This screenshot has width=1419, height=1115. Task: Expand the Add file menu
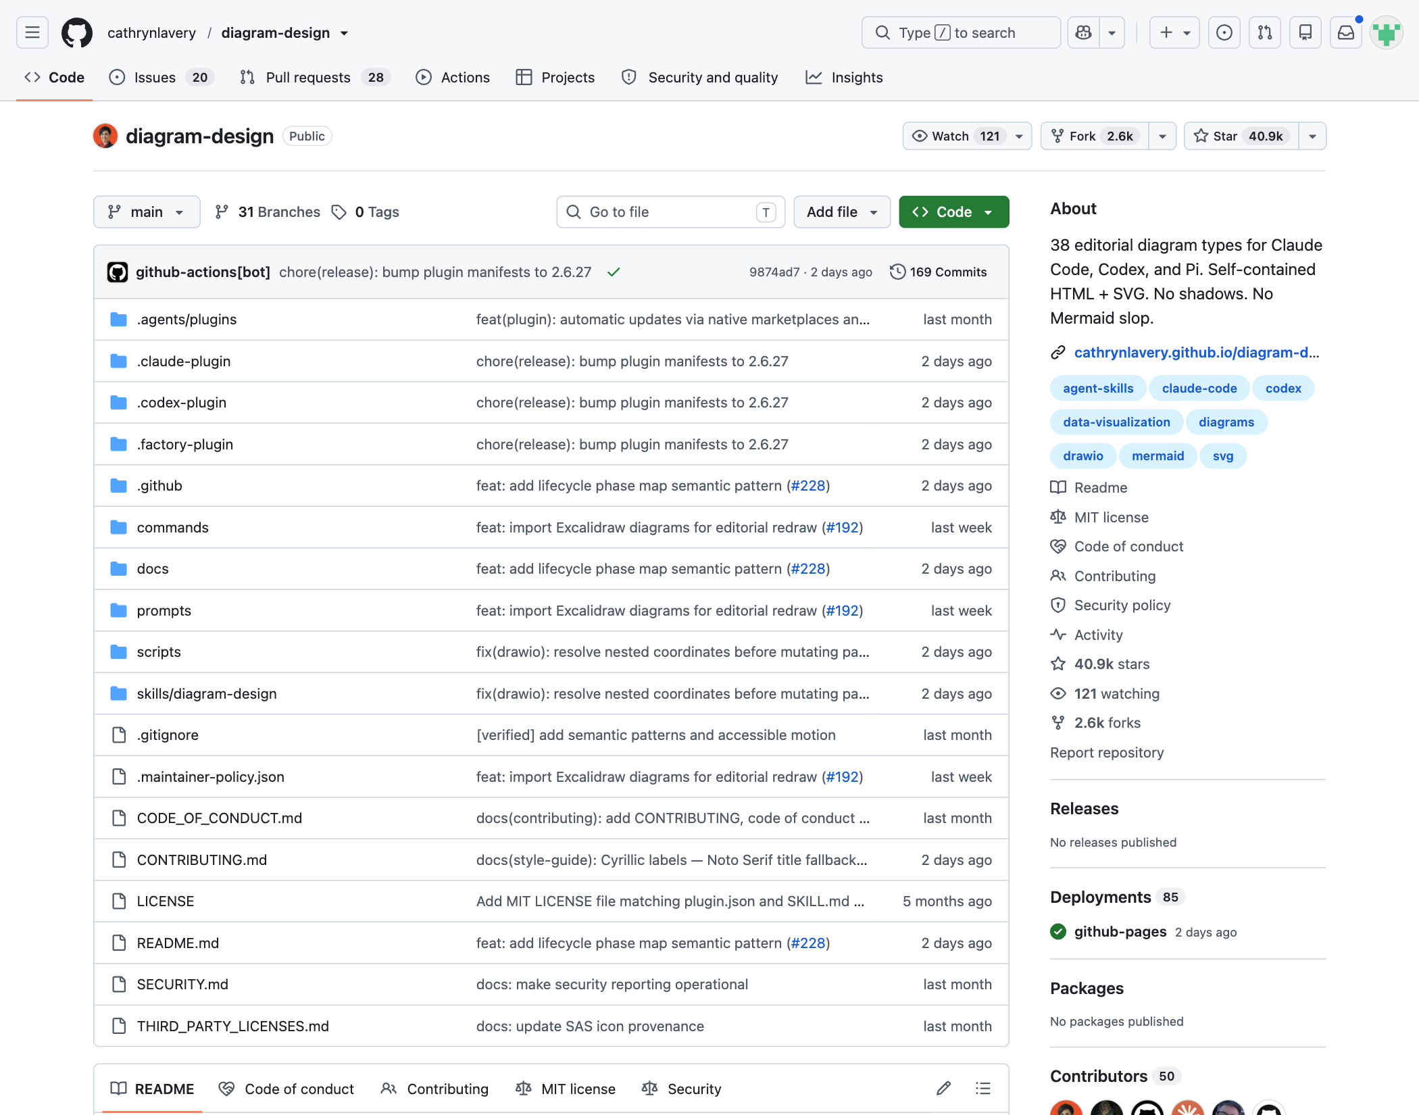tap(841, 212)
